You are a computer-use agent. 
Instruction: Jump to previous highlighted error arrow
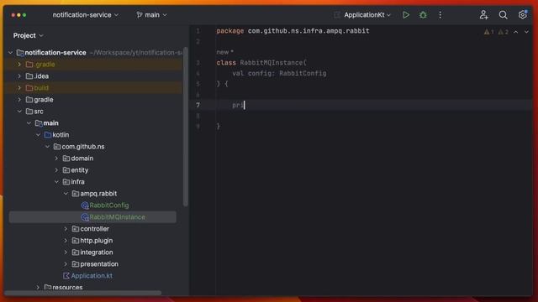coord(515,32)
